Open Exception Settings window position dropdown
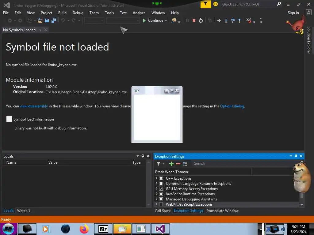The width and height of the screenshot is (314, 235). (x=291, y=156)
